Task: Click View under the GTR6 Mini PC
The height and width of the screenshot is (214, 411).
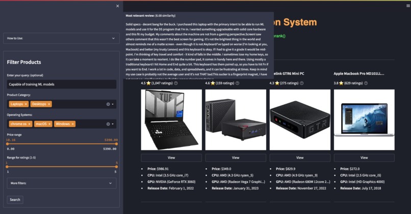Action: (300, 158)
